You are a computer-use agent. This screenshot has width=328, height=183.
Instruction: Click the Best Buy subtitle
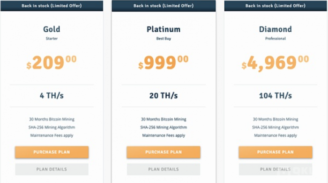(x=164, y=39)
